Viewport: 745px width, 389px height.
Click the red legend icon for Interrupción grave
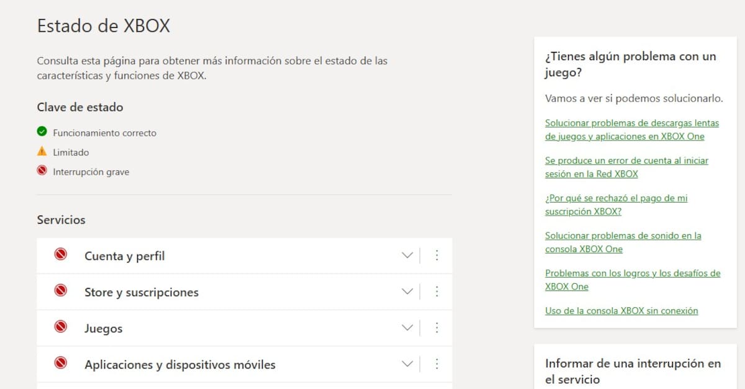(x=42, y=170)
